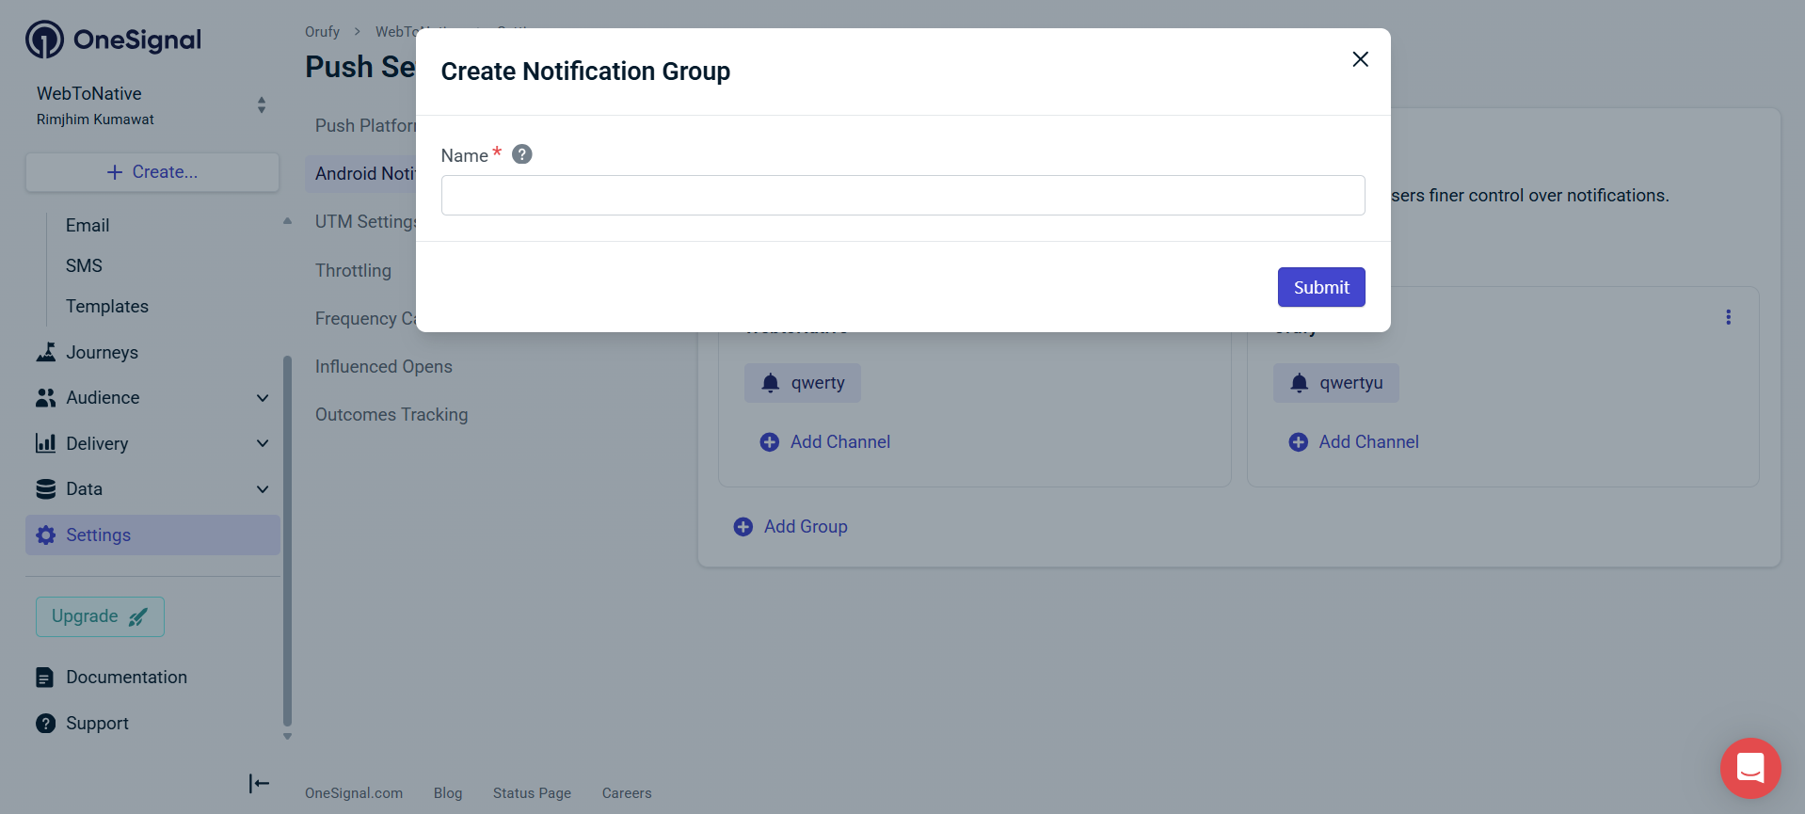Open the Frequency Capping tab
This screenshot has width=1805, height=814.
pos(366,318)
